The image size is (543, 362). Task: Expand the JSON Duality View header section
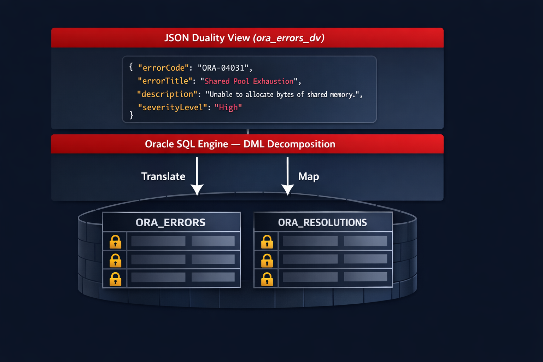click(x=247, y=38)
